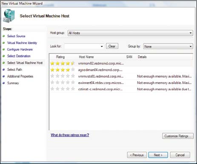The height and width of the screenshot is (164, 197).
Task: Select host cstirrat-c.redmond.corp.micr...
Action: 100,89
